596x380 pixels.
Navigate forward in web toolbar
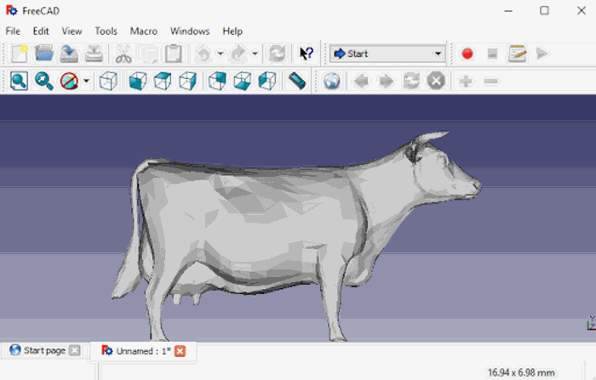click(387, 81)
